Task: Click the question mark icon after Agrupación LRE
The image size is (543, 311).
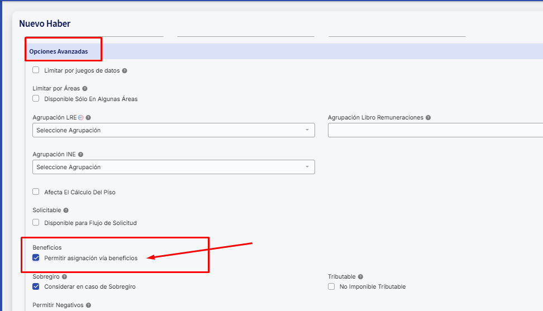Action: pos(88,118)
